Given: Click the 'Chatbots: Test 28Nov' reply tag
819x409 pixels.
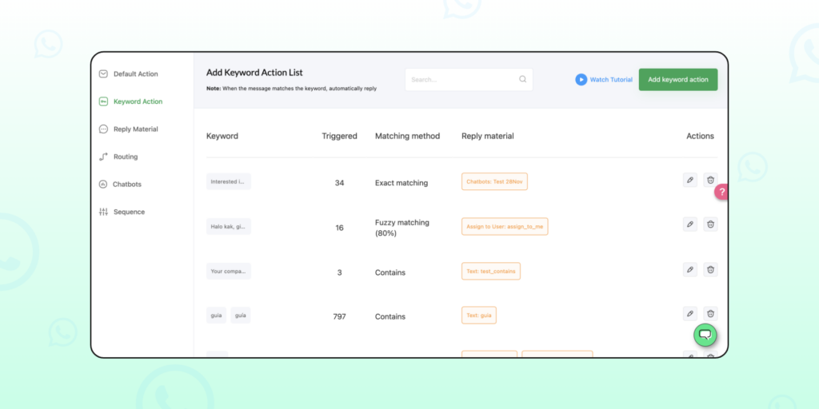Looking at the screenshot, I should (x=494, y=181).
